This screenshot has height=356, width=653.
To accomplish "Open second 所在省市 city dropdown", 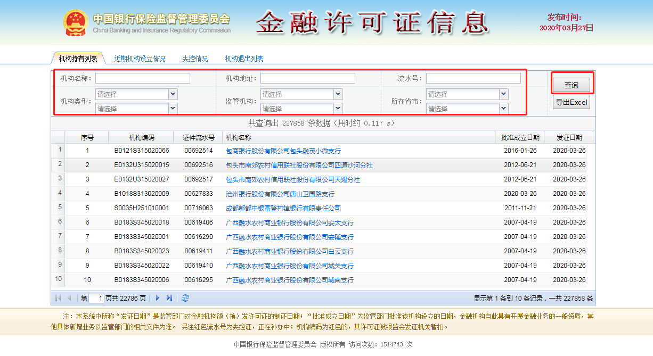I will 503,109.
